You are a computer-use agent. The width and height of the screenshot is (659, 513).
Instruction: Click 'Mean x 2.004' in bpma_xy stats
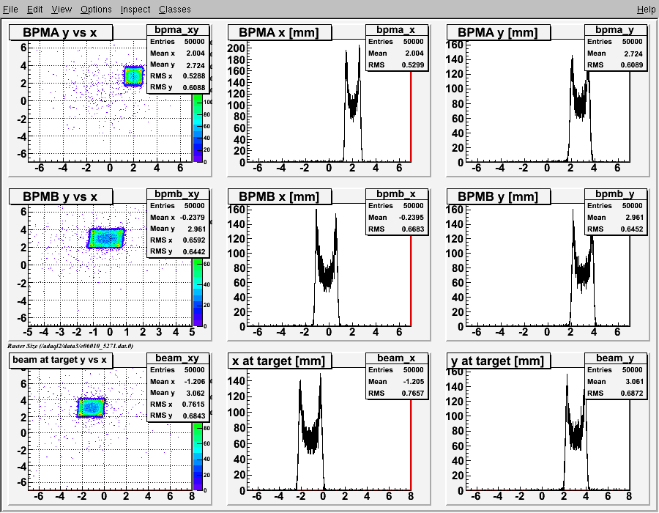click(x=177, y=53)
